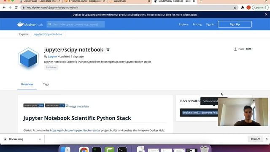Image resolution: width=270 pixels, height=152 pixels.
Task: Open the blog link in the banner
Action: coord(172,15)
